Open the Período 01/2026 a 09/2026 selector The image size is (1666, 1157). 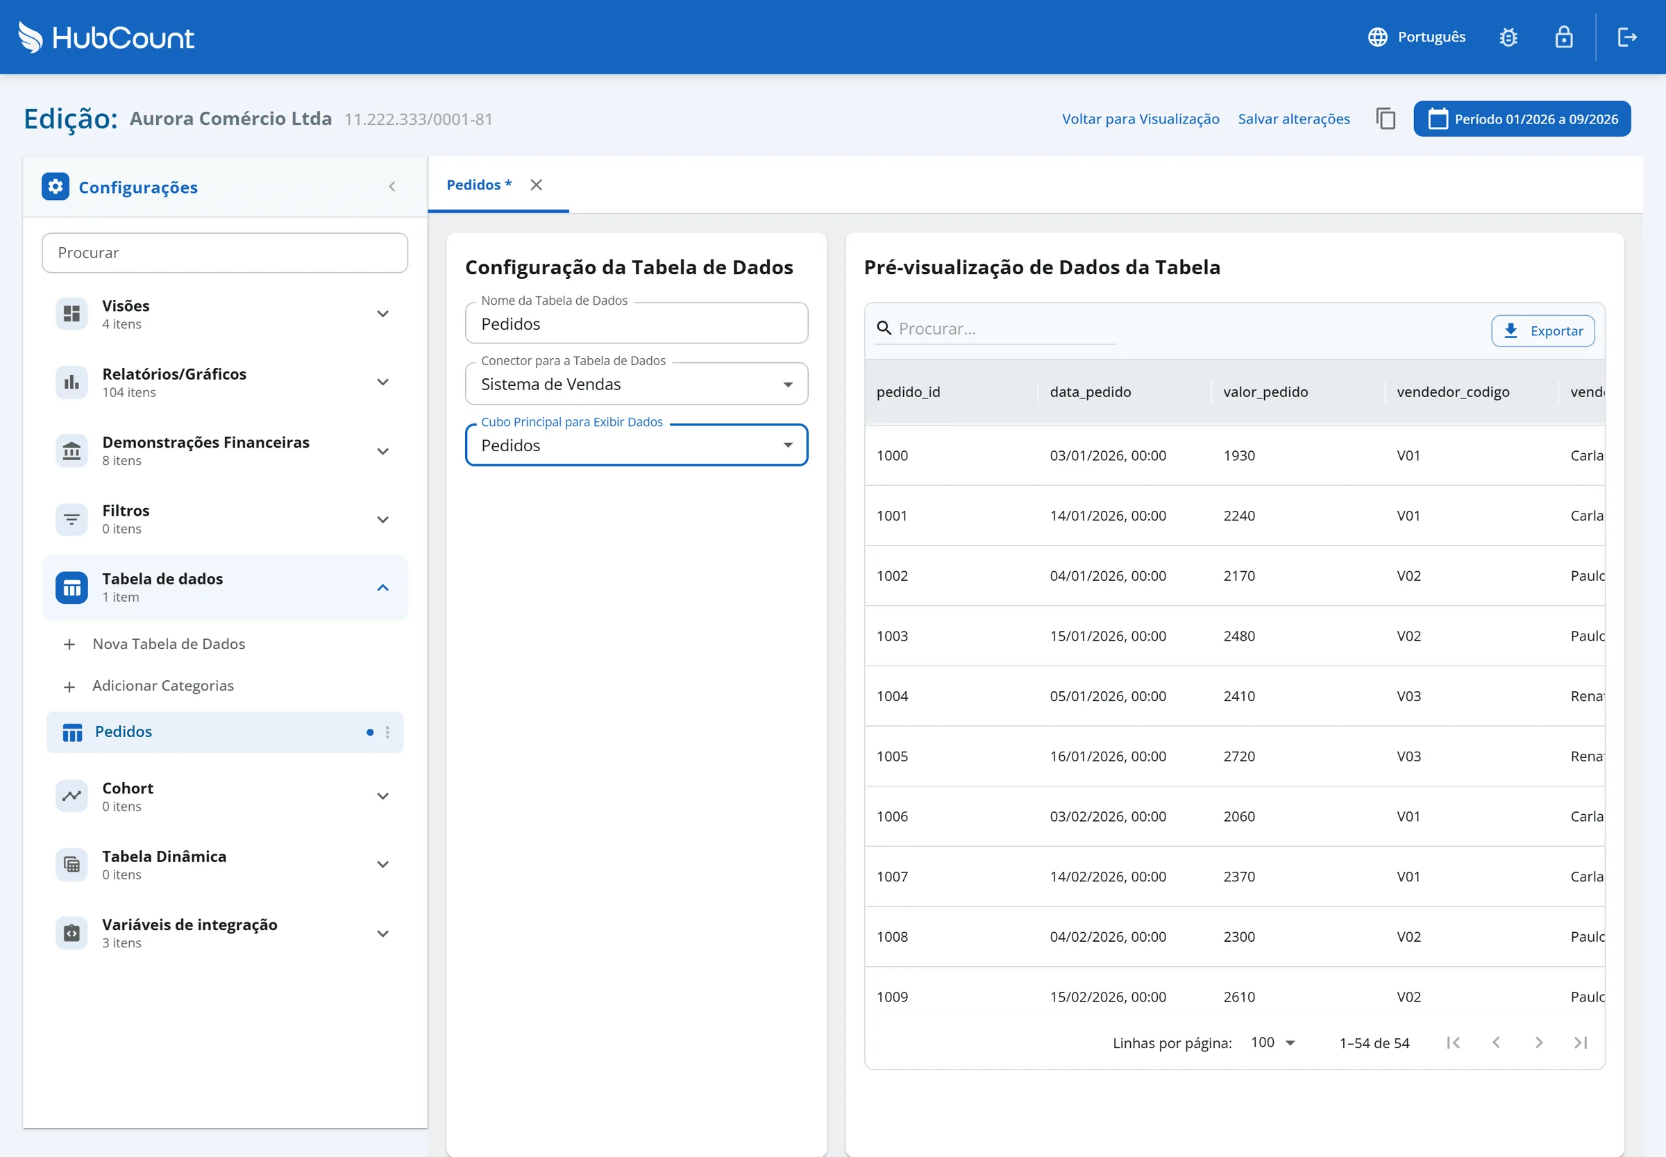[1522, 119]
